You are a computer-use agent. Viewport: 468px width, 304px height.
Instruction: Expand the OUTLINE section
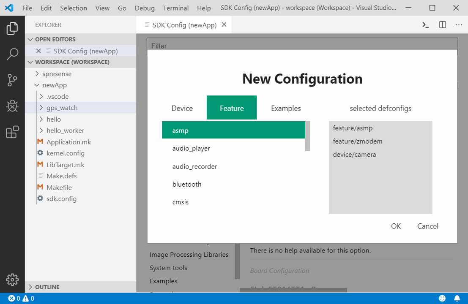[47, 287]
